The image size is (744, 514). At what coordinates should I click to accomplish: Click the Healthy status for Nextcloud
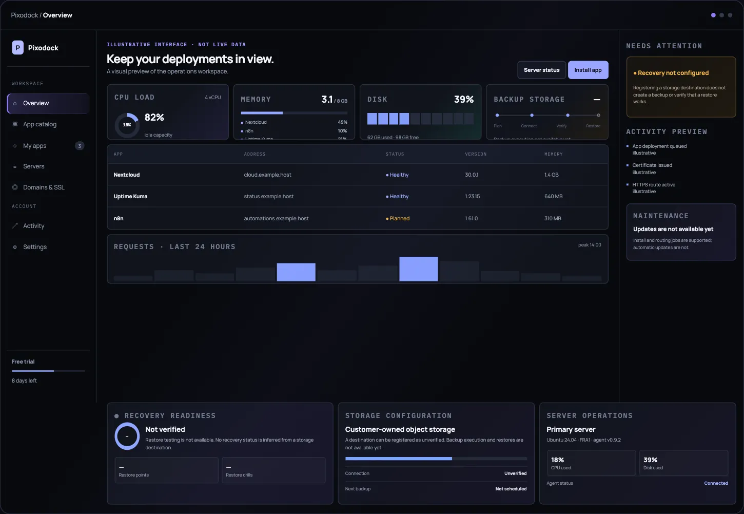coord(397,175)
